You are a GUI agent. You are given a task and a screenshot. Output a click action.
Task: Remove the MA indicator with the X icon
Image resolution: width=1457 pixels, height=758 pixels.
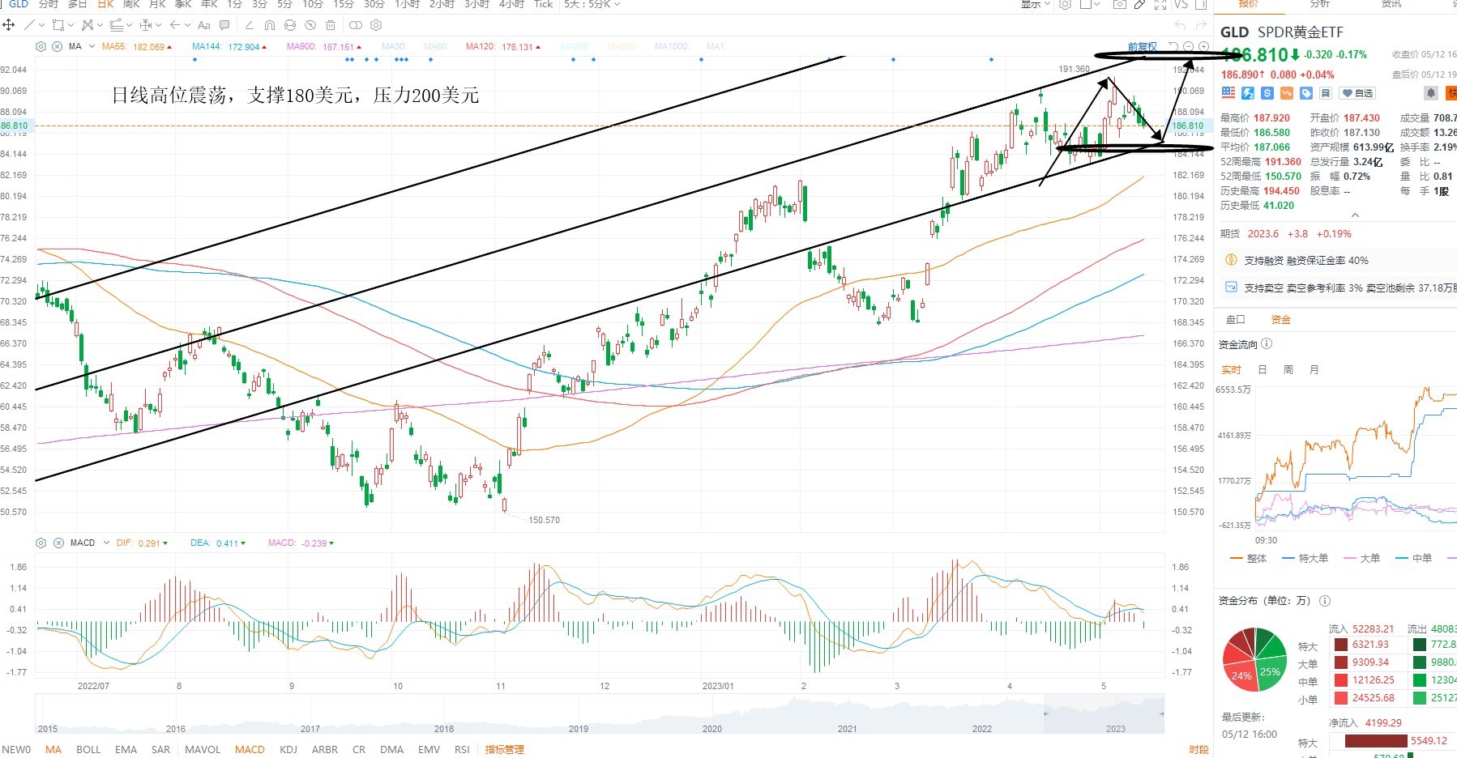[57, 47]
